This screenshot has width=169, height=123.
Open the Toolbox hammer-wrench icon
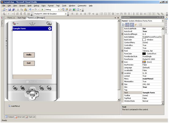click(70, 10)
